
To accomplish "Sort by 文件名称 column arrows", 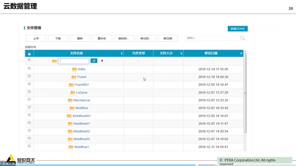I will point(121,54).
